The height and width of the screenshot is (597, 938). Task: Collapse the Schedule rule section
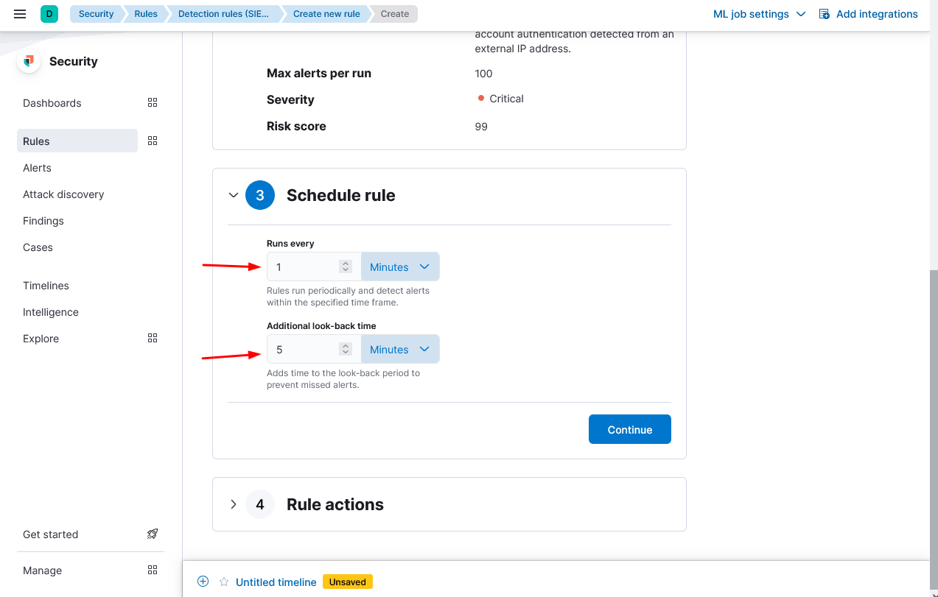tap(234, 195)
